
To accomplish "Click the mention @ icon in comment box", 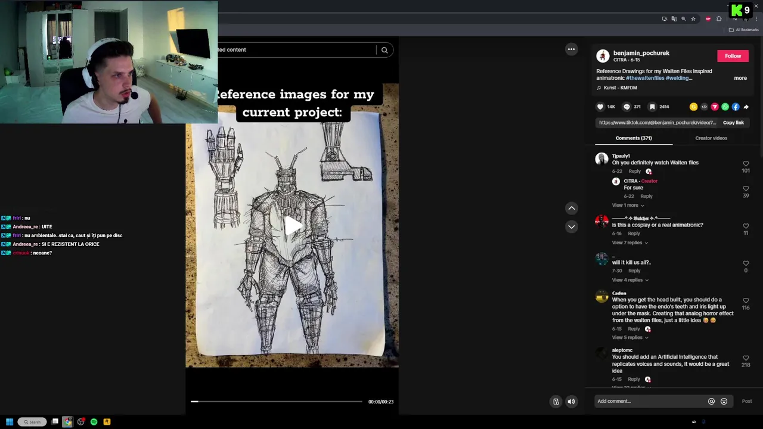I will 711,401.
